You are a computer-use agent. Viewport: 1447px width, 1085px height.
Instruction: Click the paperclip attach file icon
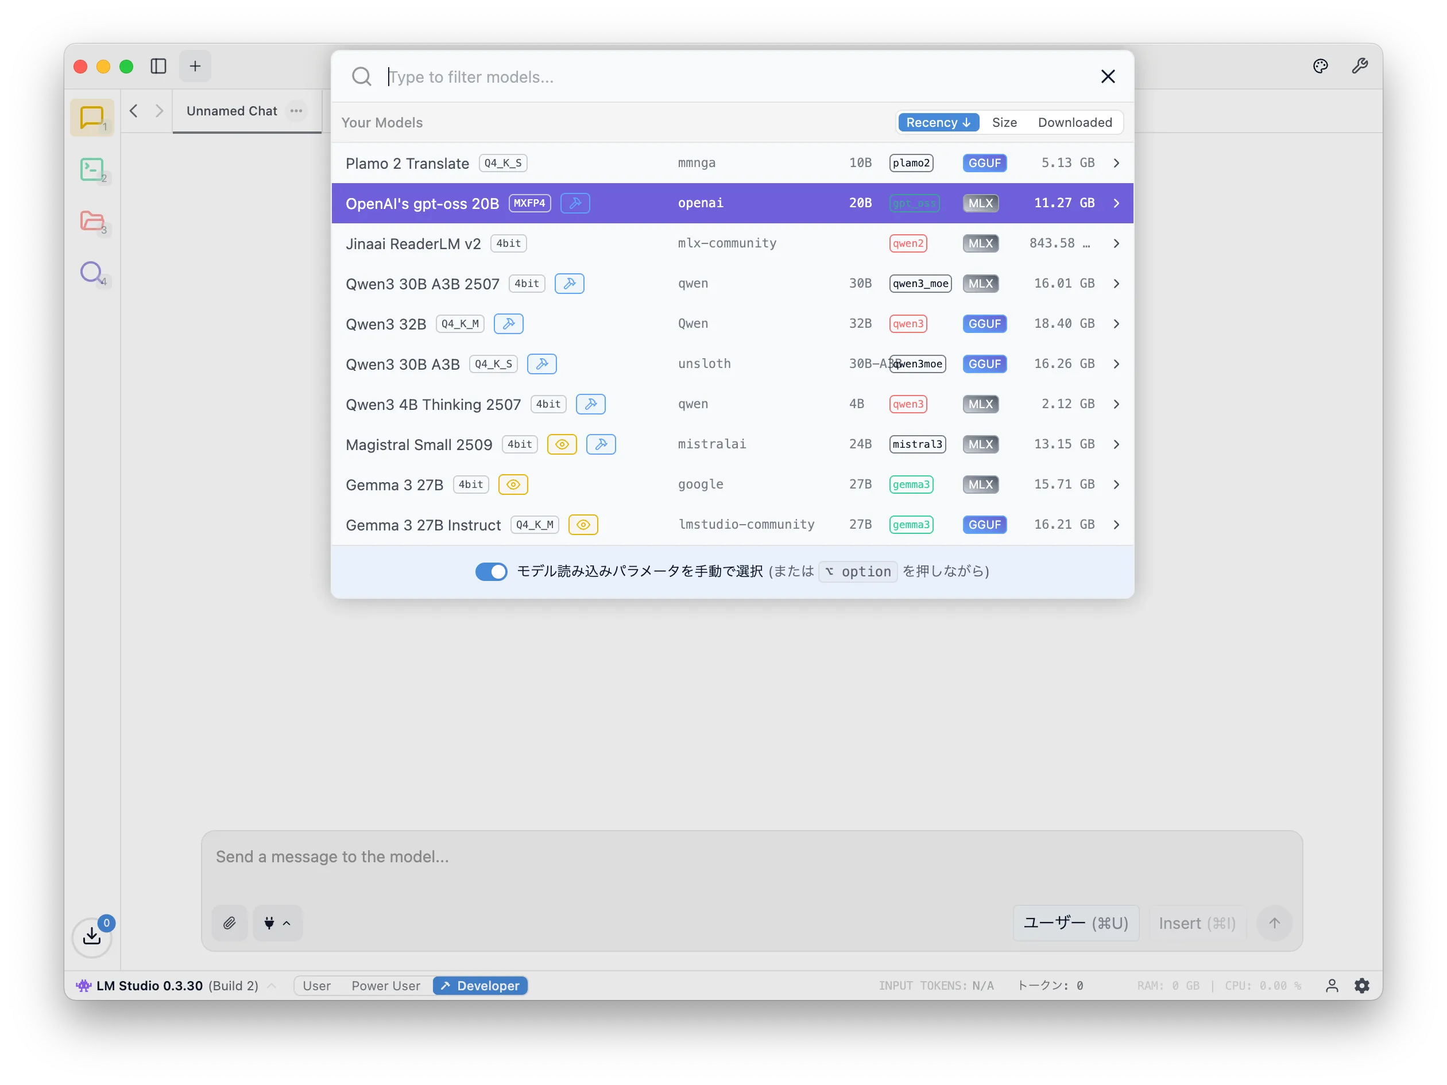pyautogui.click(x=230, y=923)
